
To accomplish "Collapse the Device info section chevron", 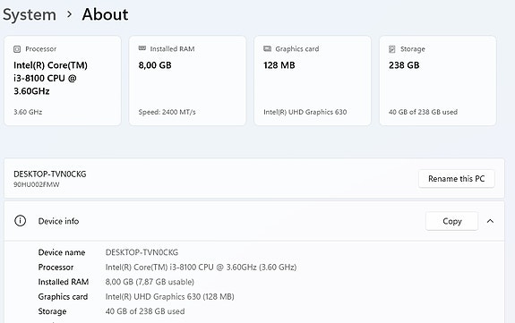I will (490, 221).
